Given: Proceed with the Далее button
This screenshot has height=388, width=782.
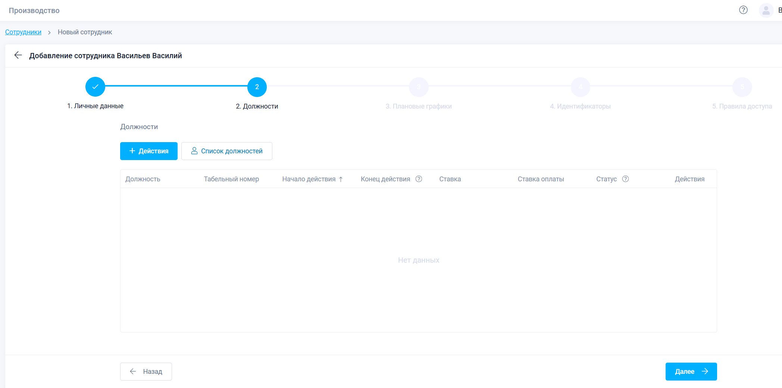Looking at the screenshot, I should [691, 372].
